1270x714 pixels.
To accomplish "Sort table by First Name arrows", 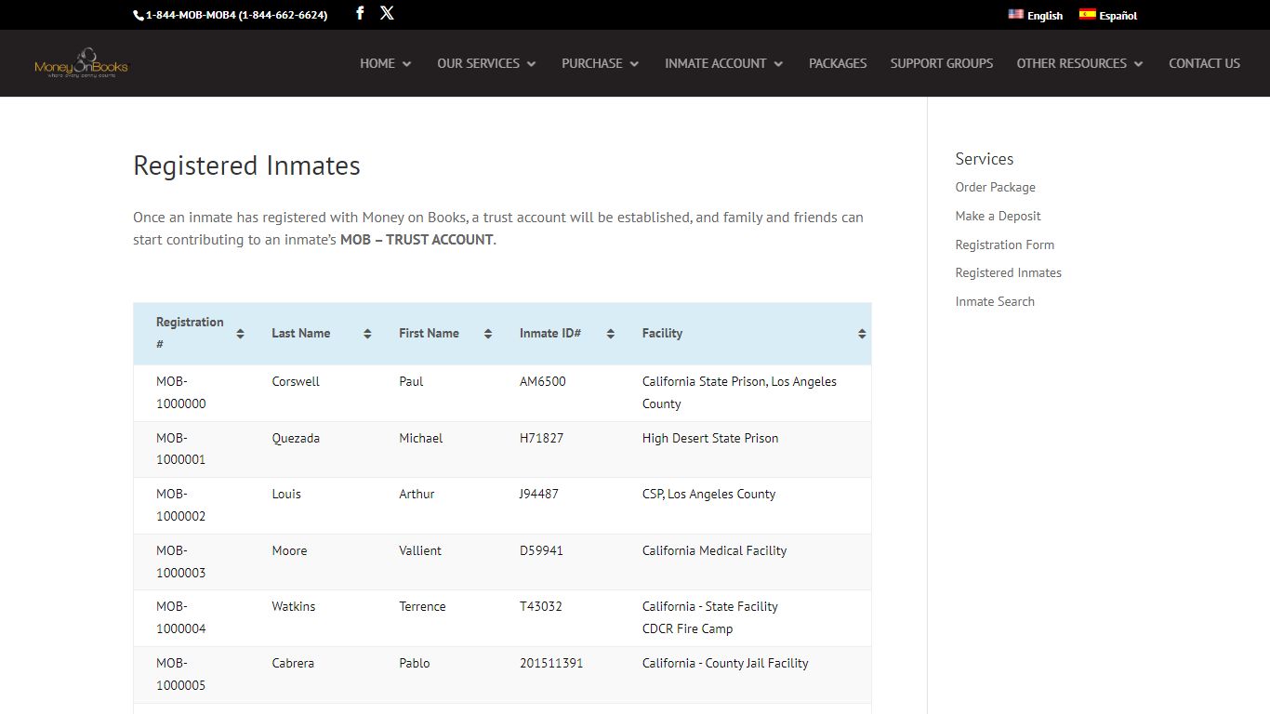I will coord(488,334).
